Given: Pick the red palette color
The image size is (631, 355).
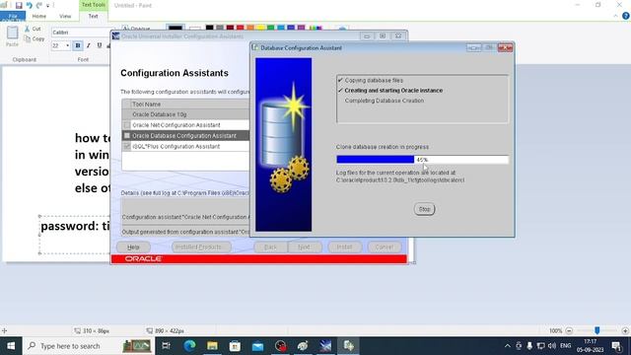Looking at the screenshot, I should coord(241,28).
